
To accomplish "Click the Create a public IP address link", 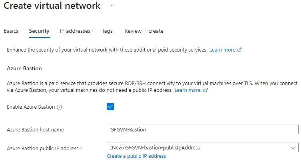I will [x=136, y=156].
